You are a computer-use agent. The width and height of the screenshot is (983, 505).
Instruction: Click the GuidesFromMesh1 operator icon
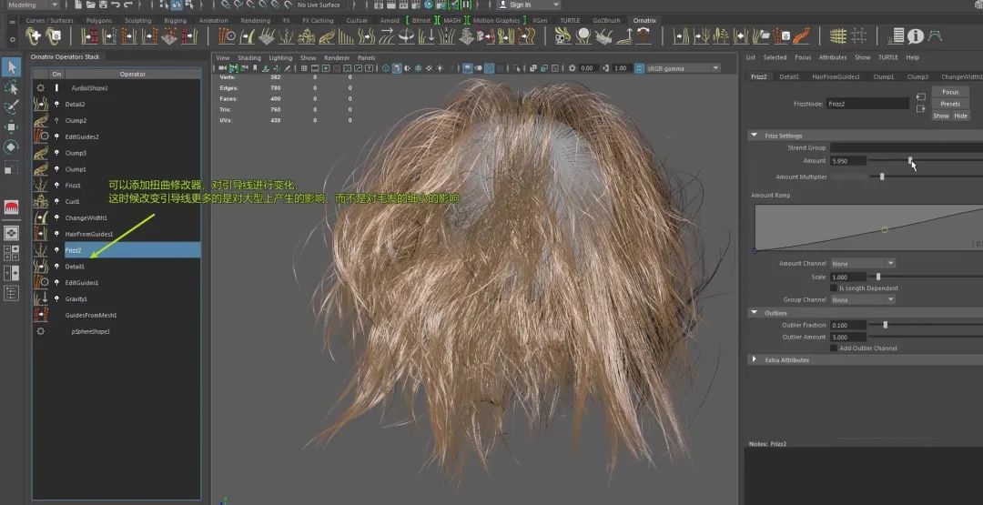click(41, 315)
